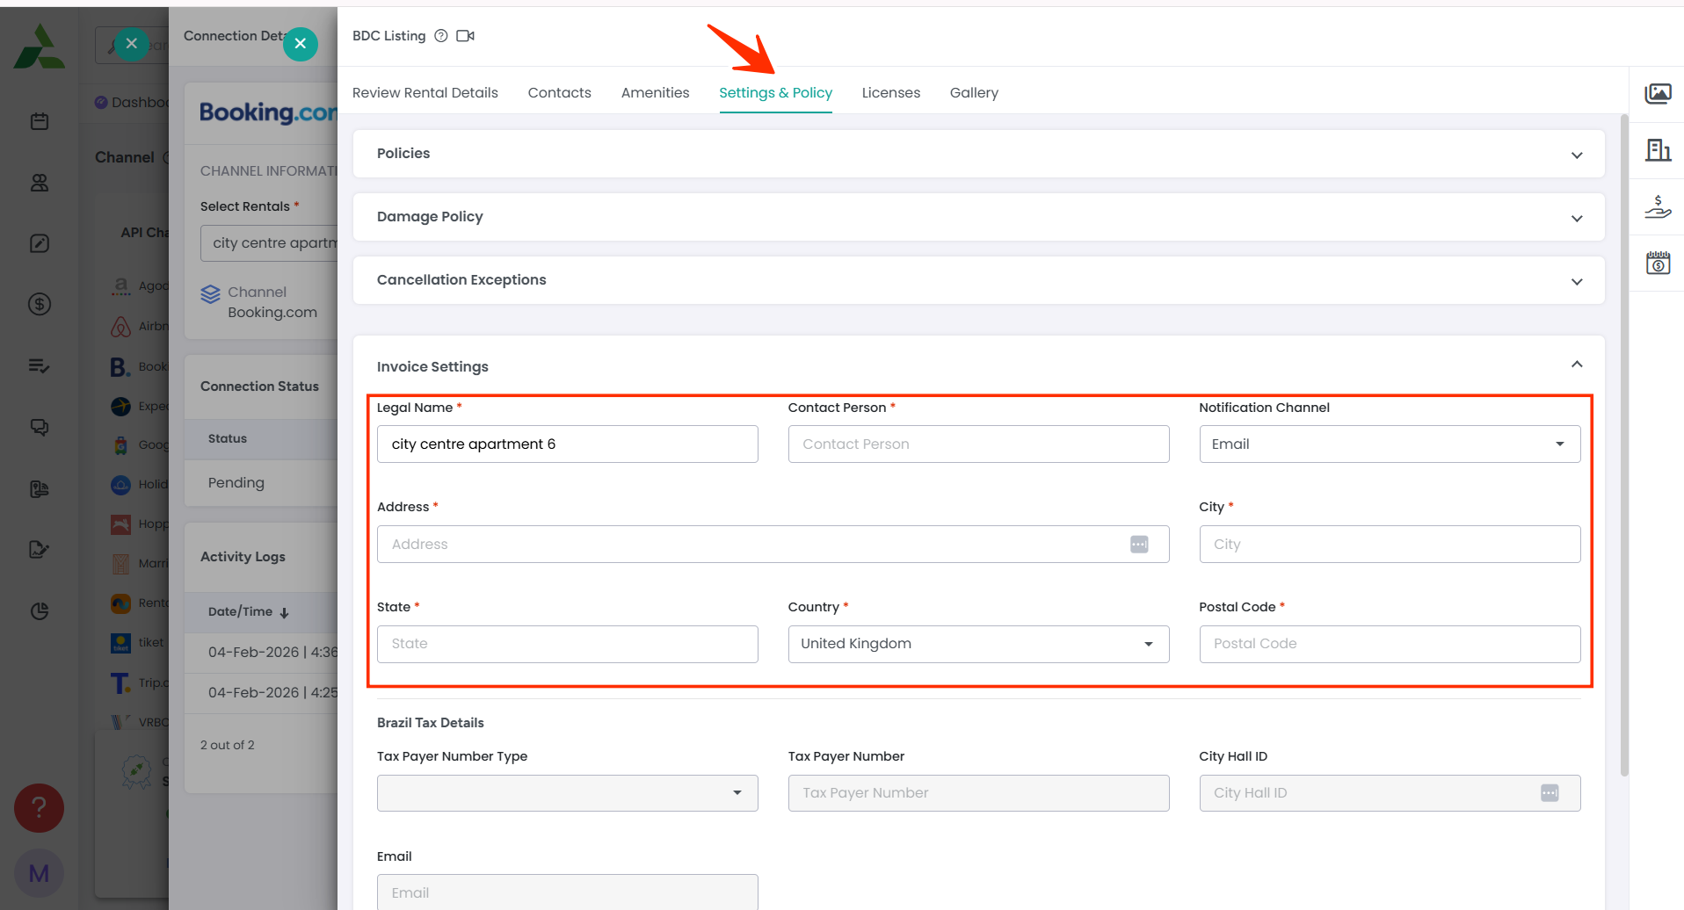Click the hand with dollar icon
Image resolution: width=1684 pixels, height=910 pixels.
pyautogui.click(x=1658, y=207)
